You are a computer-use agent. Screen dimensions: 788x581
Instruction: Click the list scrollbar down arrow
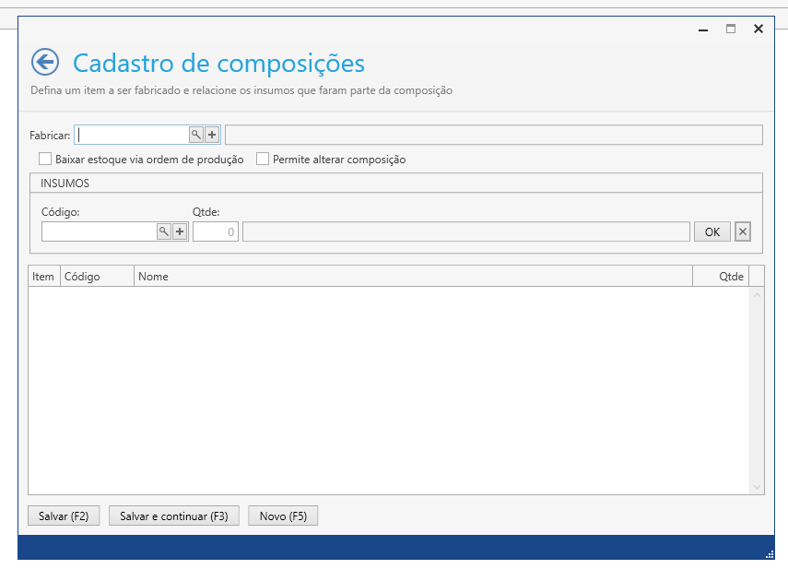(x=757, y=486)
